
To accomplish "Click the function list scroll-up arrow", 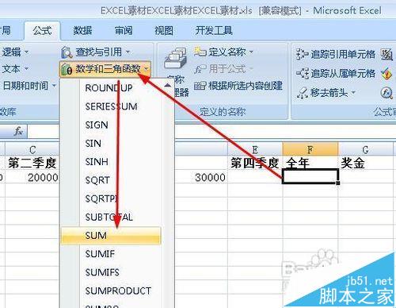I will (x=167, y=85).
